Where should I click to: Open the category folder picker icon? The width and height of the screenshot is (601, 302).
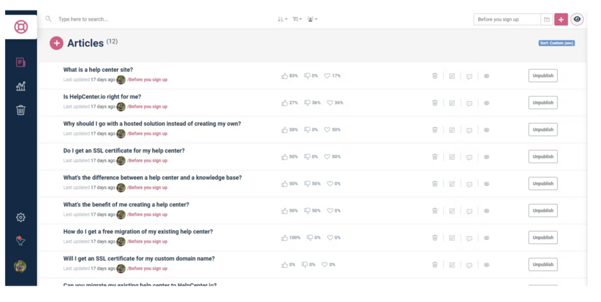point(547,19)
